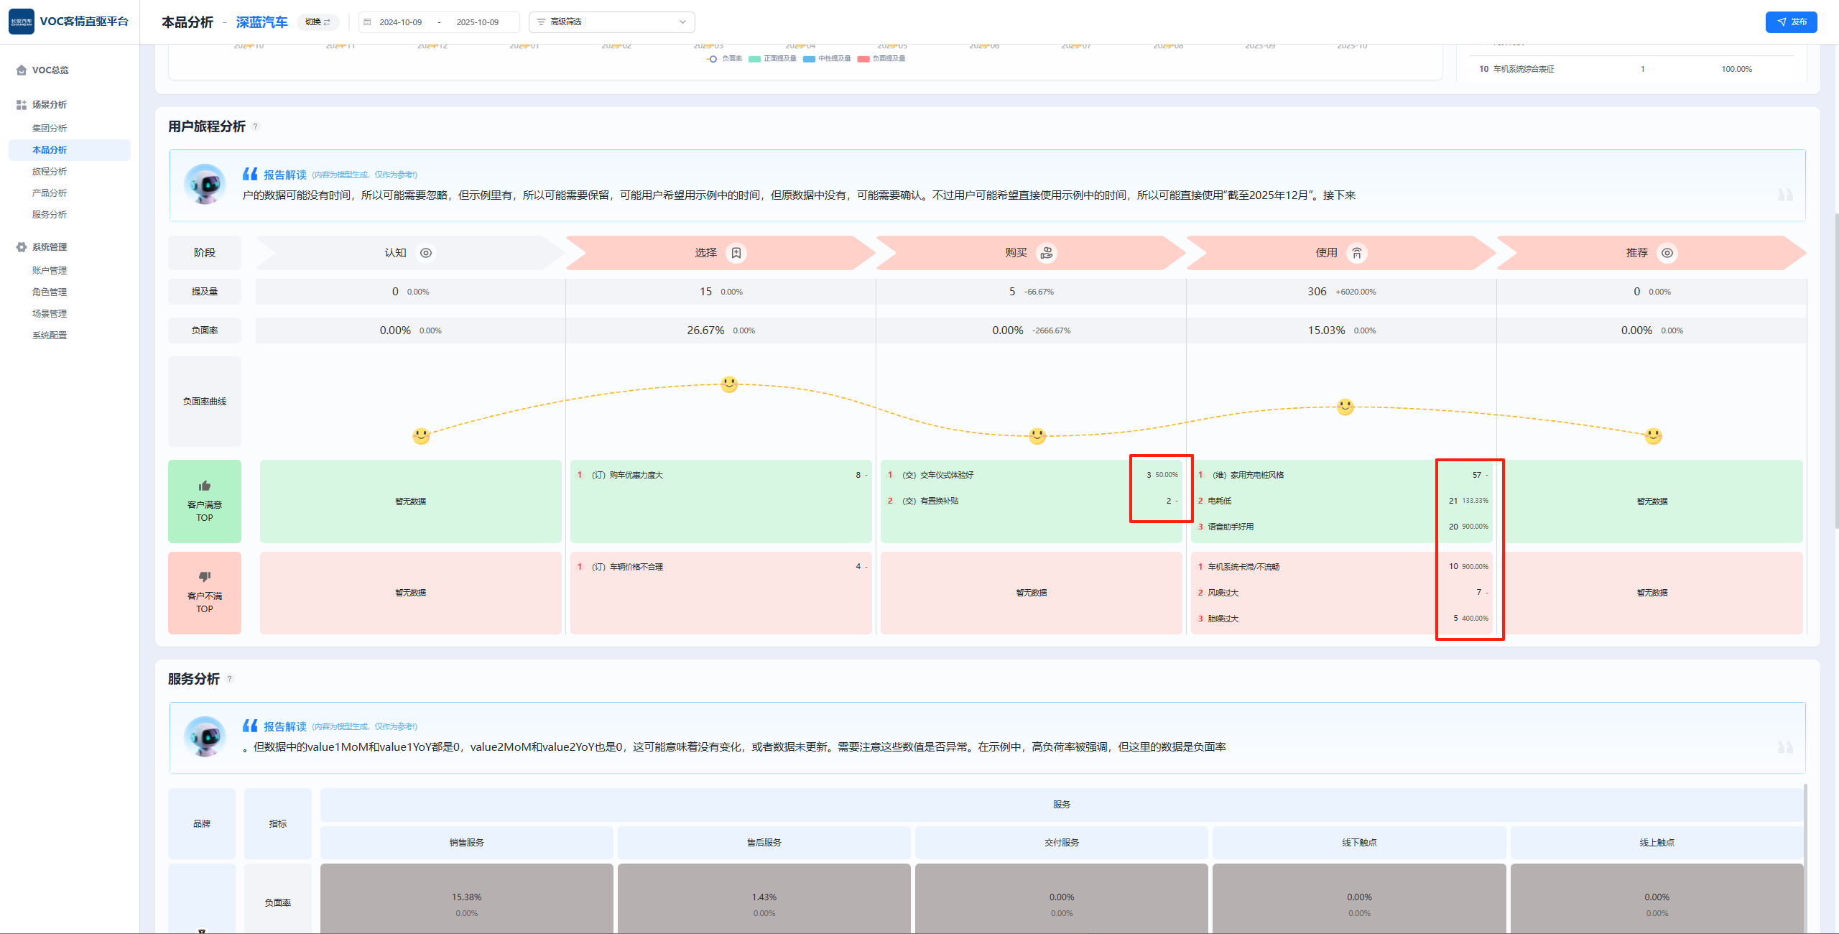Viewport: 1839px width, 934px height.
Task: Open 产品分析 in the sidebar
Action: (50, 193)
